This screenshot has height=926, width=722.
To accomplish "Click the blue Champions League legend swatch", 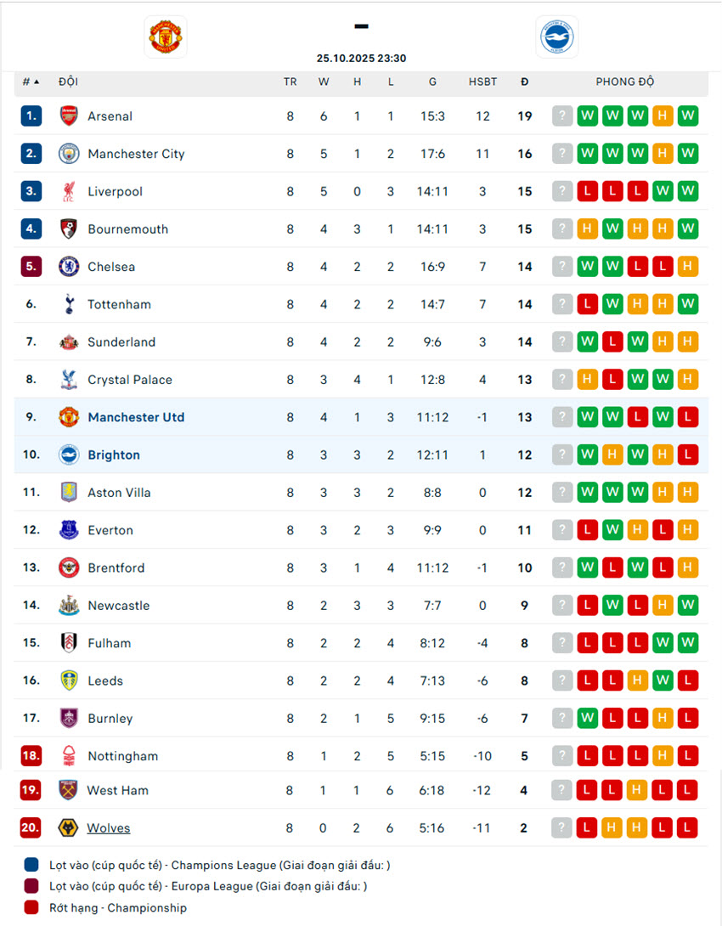I will (x=31, y=865).
